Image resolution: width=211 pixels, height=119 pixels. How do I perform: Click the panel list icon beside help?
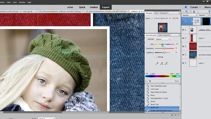pos(175,115)
